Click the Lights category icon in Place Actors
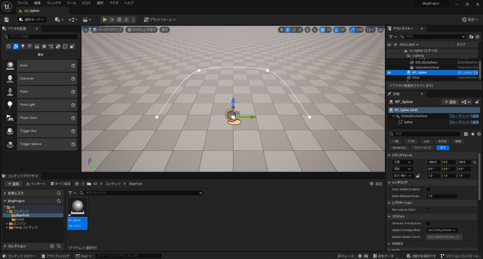Screen dimensions: 483x259 (x=23, y=46)
